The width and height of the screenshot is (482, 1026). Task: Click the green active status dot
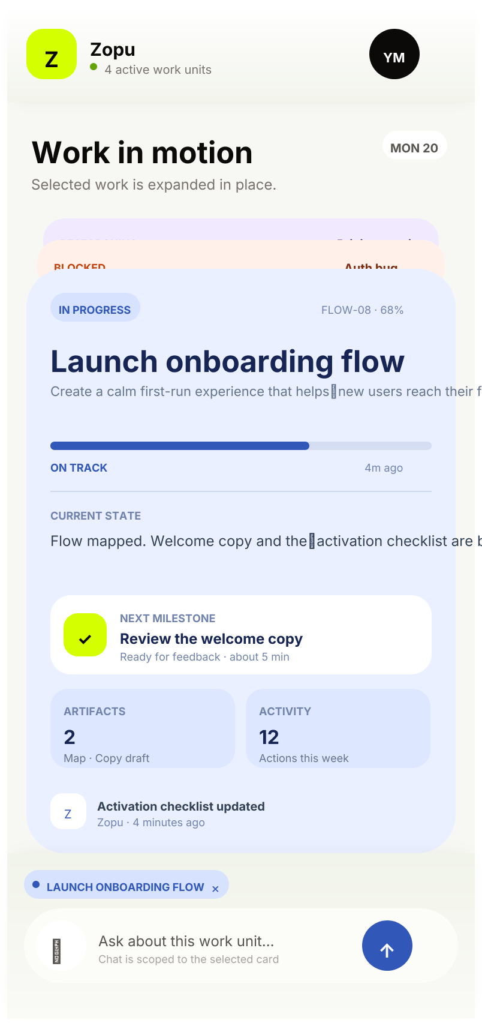pyautogui.click(x=94, y=67)
